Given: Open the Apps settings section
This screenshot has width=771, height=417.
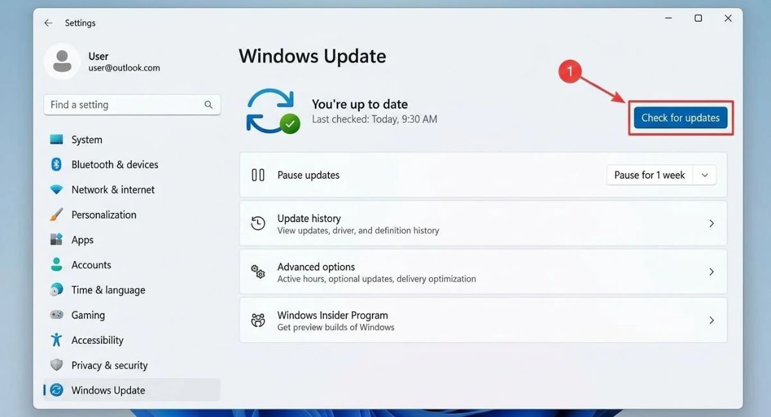Looking at the screenshot, I should click(132, 239).
